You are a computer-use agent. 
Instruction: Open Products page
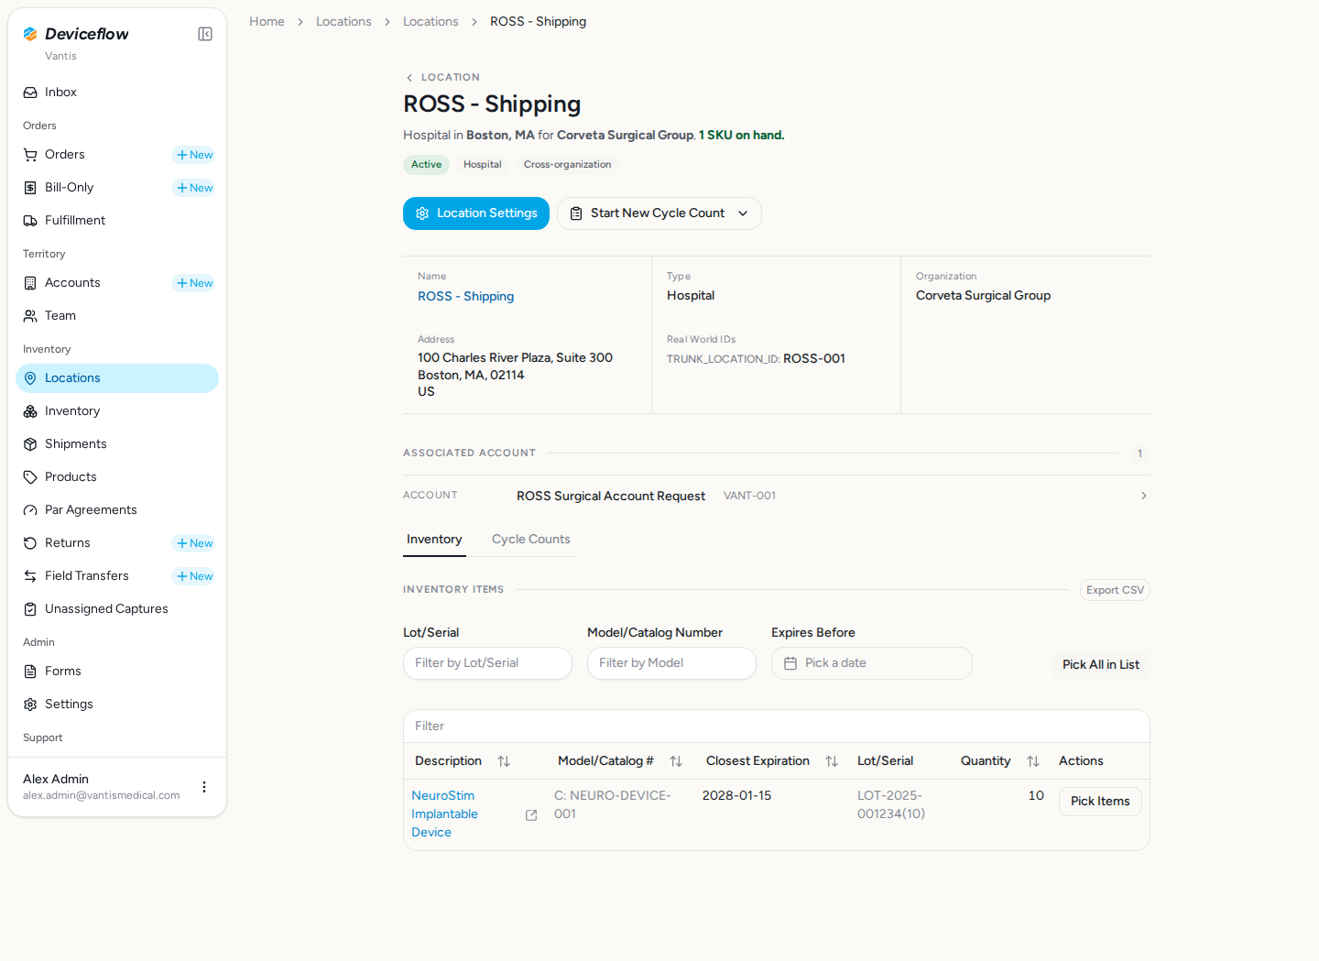[x=117, y=477]
